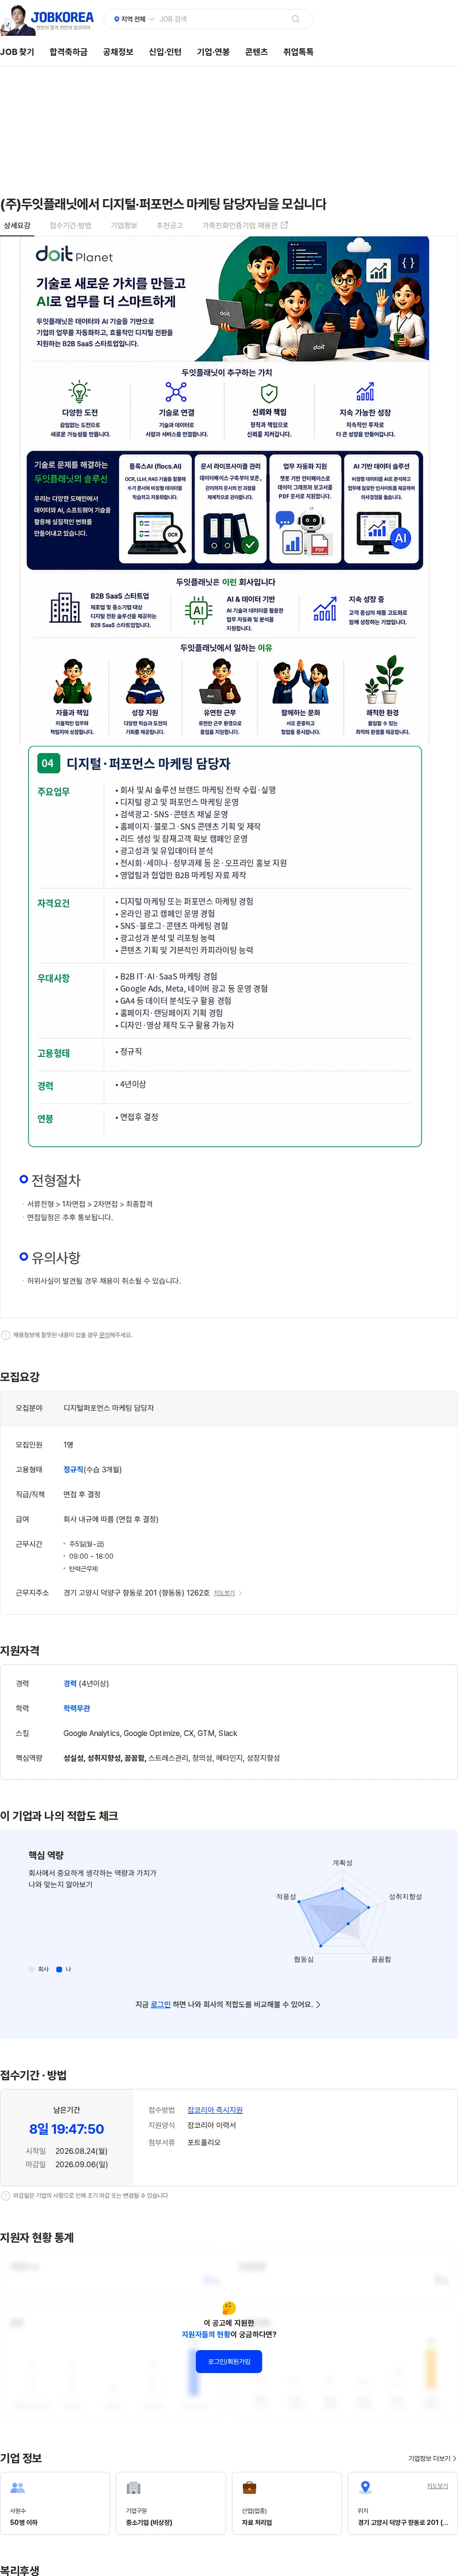The width and height of the screenshot is (458, 2576).
Task: Click the 로그인(회원가입) button
Action: 229,2360
